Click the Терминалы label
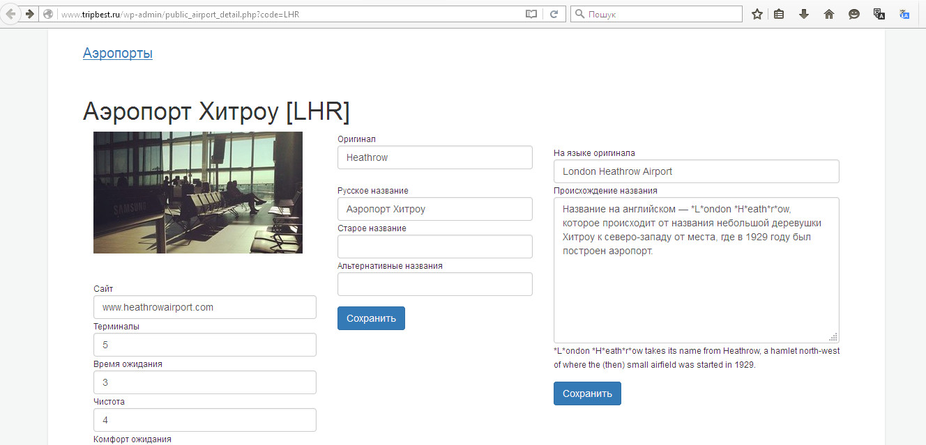Viewport: 926px width, 445px height. (116, 327)
